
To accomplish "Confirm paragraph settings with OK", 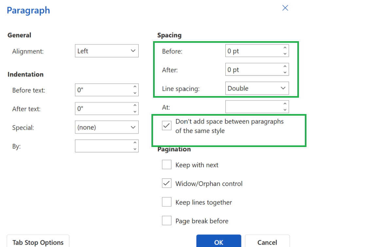I will 218,242.
